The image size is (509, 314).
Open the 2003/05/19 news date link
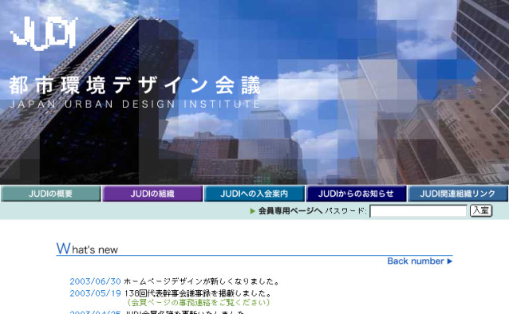pyautogui.click(x=95, y=293)
